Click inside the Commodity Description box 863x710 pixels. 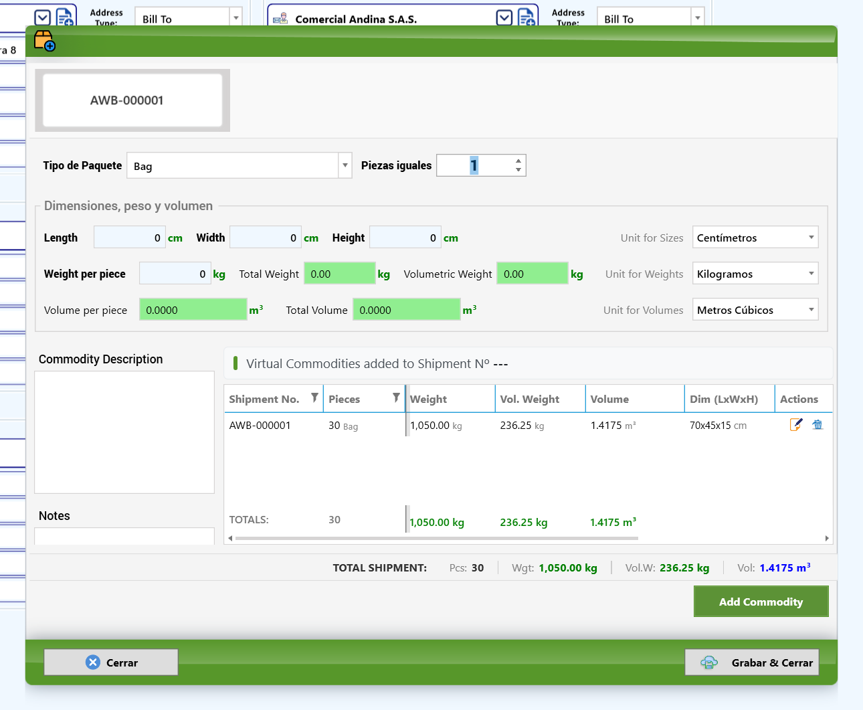[124, 432]
